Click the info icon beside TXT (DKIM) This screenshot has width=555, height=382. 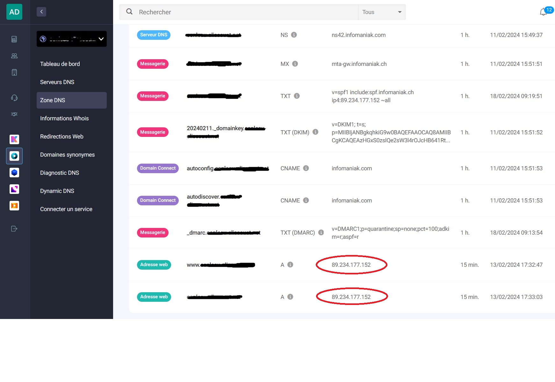pos(315,132)
